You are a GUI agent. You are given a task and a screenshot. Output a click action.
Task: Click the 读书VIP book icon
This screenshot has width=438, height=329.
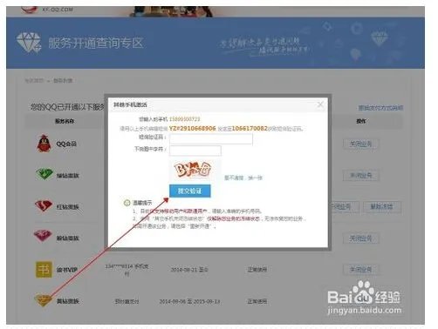click(x=44, y=270)
